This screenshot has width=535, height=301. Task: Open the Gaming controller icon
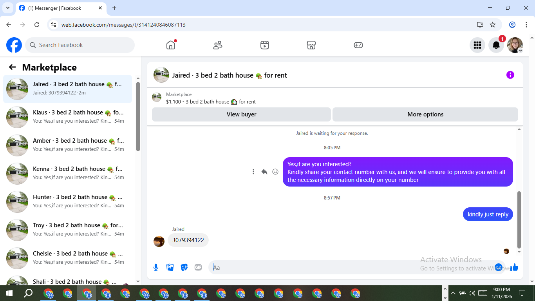tap(358, 45)
